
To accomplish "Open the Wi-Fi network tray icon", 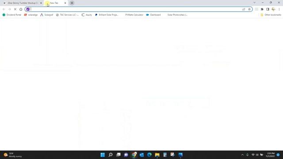I will 253,155.
